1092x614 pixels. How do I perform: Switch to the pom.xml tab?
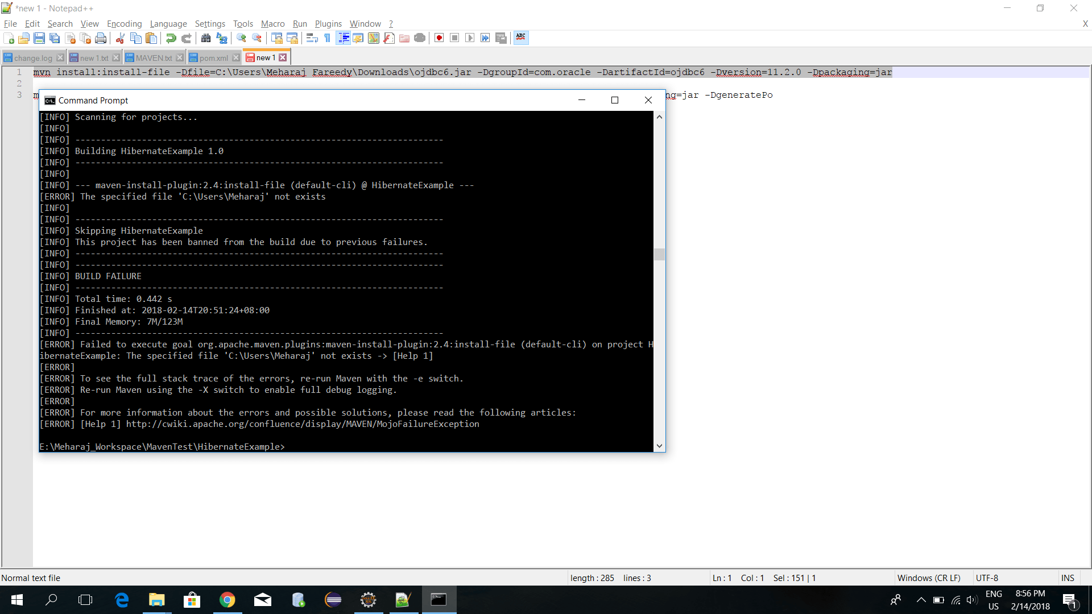(213, 58)
